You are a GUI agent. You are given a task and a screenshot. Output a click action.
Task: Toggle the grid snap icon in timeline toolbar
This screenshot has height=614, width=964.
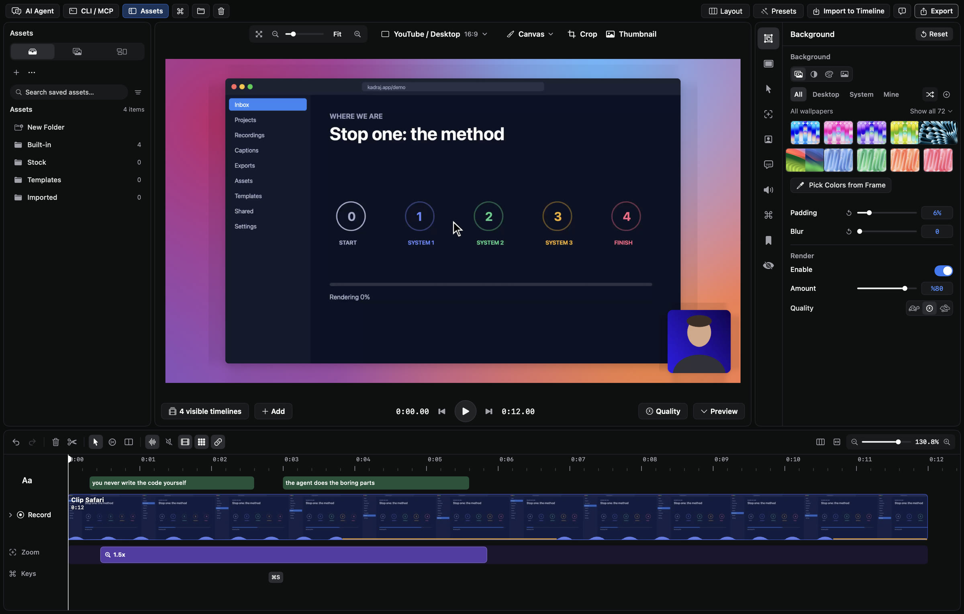(x=202, y=442)
